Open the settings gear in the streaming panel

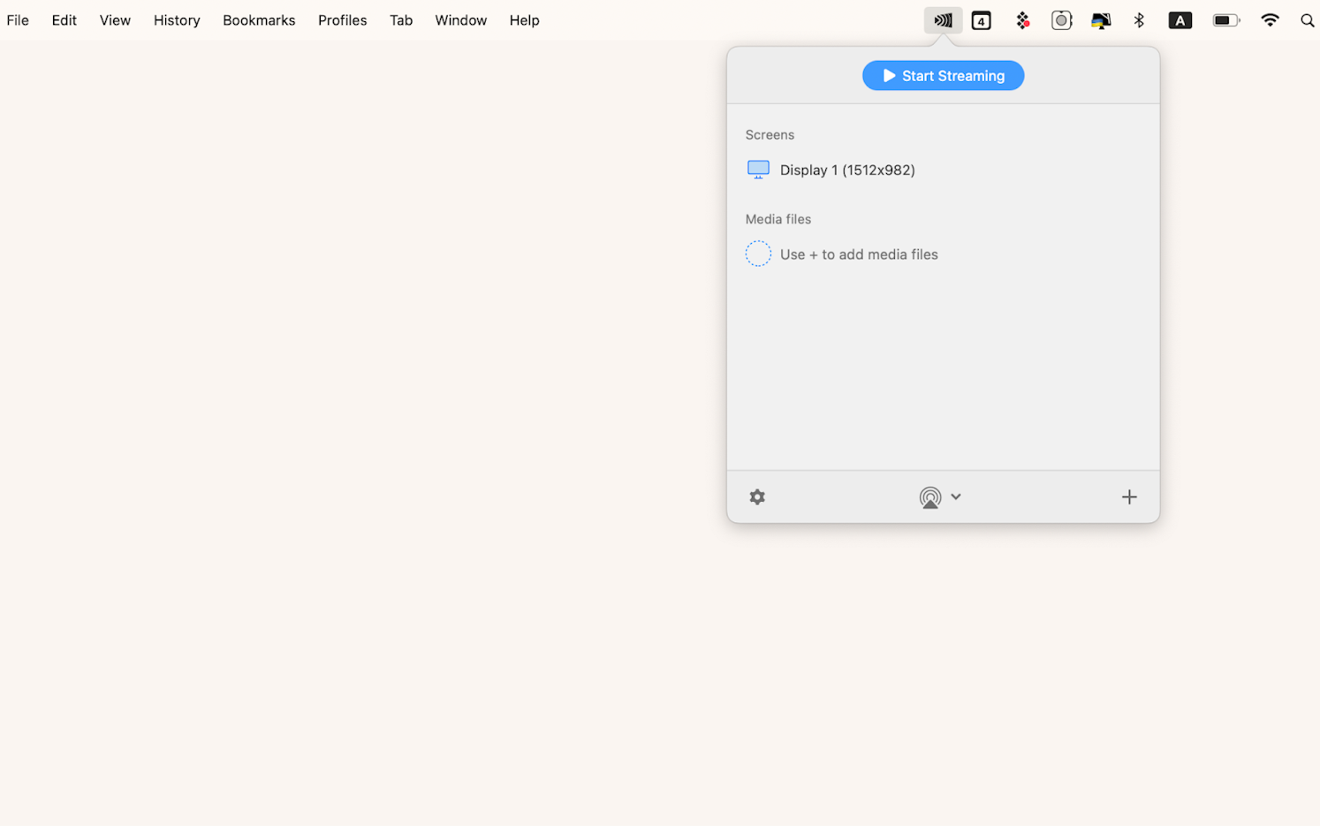[757, 496]
